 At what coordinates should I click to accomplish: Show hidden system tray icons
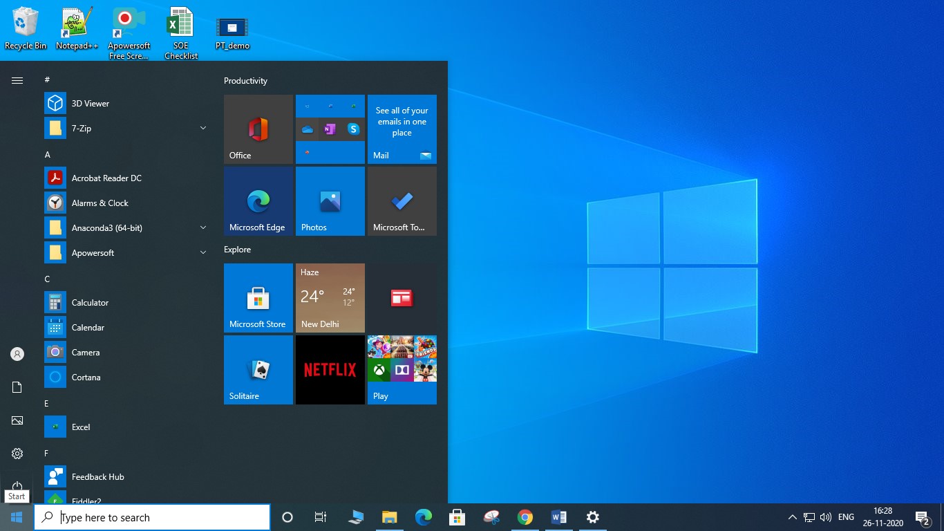792,517
